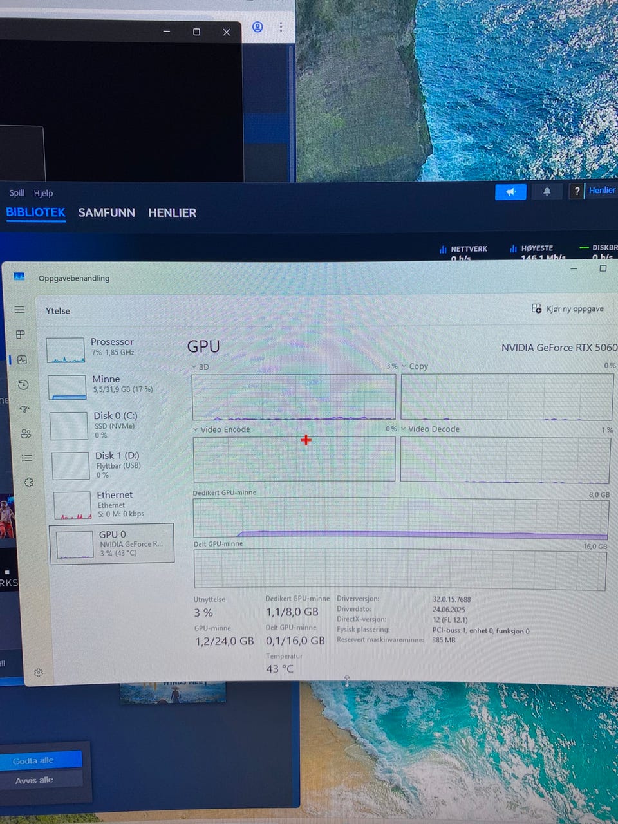Screen dimensions: 618x824
Task: Open Processes page icon in Task Manager sidebar
Action: (21, 334)
